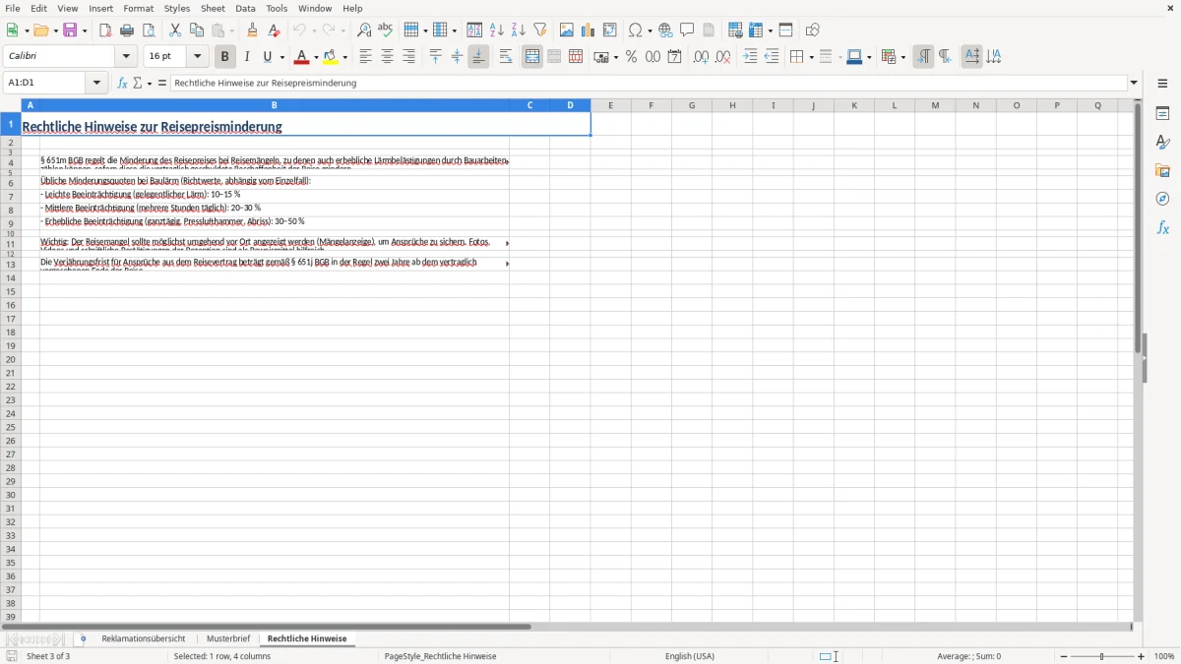Click the Print icon
This screenshot has height=664, width=1181.
[127, 30]
